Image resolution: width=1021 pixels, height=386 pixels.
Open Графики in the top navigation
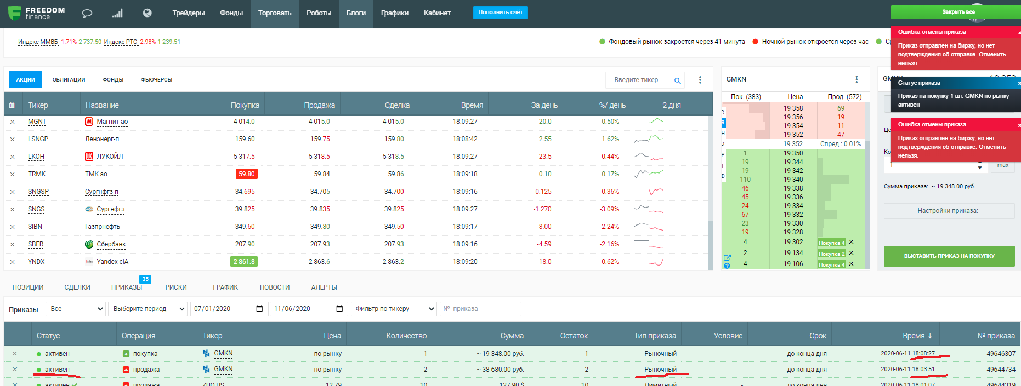395,13
